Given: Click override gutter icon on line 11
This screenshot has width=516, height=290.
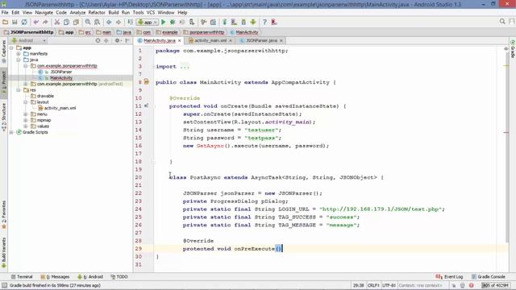Looking at the screenshot, I should (146, 106).
